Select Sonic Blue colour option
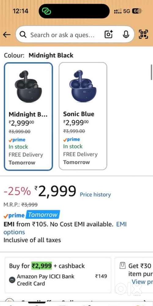Viewport: 153px width, 306px height. [x=83, y=116]
